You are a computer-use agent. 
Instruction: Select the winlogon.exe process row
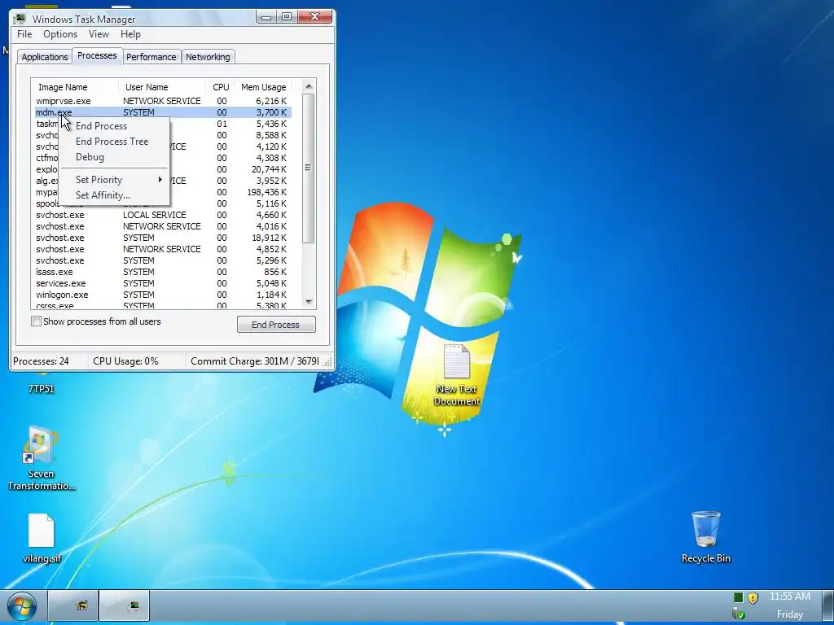tap(163, 295)
